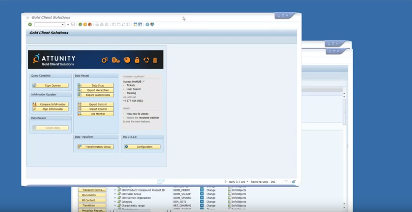
Task: Click the blue Change icon for 0CM_CDT1
Action: [202, 202]
